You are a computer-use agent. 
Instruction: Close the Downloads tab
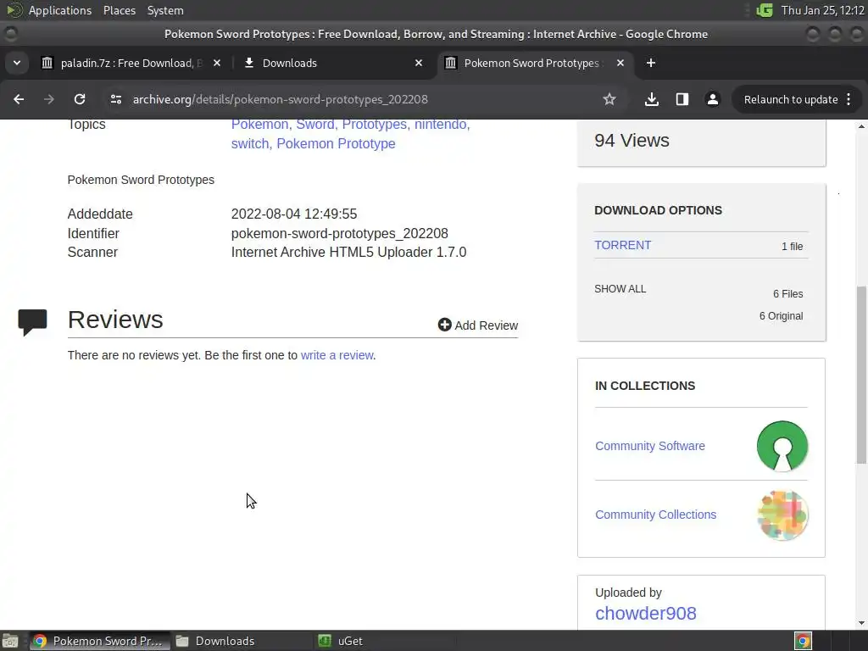coord(419,63)
